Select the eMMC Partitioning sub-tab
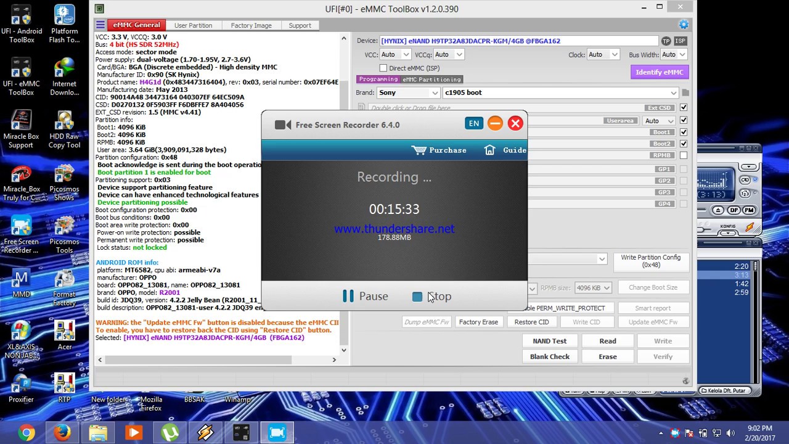This screenshot has height=444, width=789. pos(431,79)
